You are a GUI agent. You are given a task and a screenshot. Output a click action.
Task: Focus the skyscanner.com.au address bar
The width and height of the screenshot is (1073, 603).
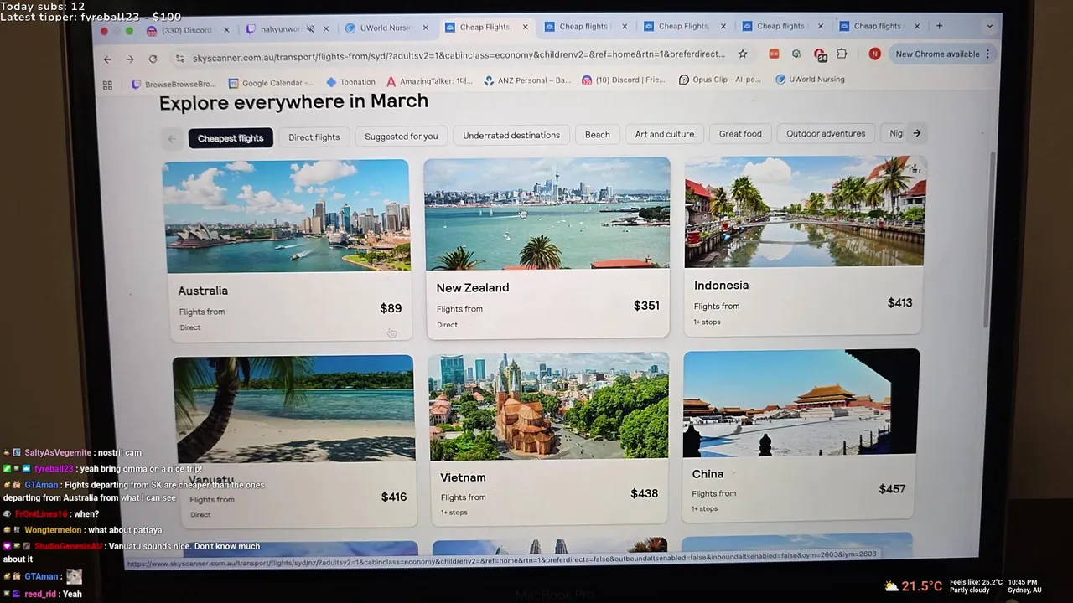(459, 56)
